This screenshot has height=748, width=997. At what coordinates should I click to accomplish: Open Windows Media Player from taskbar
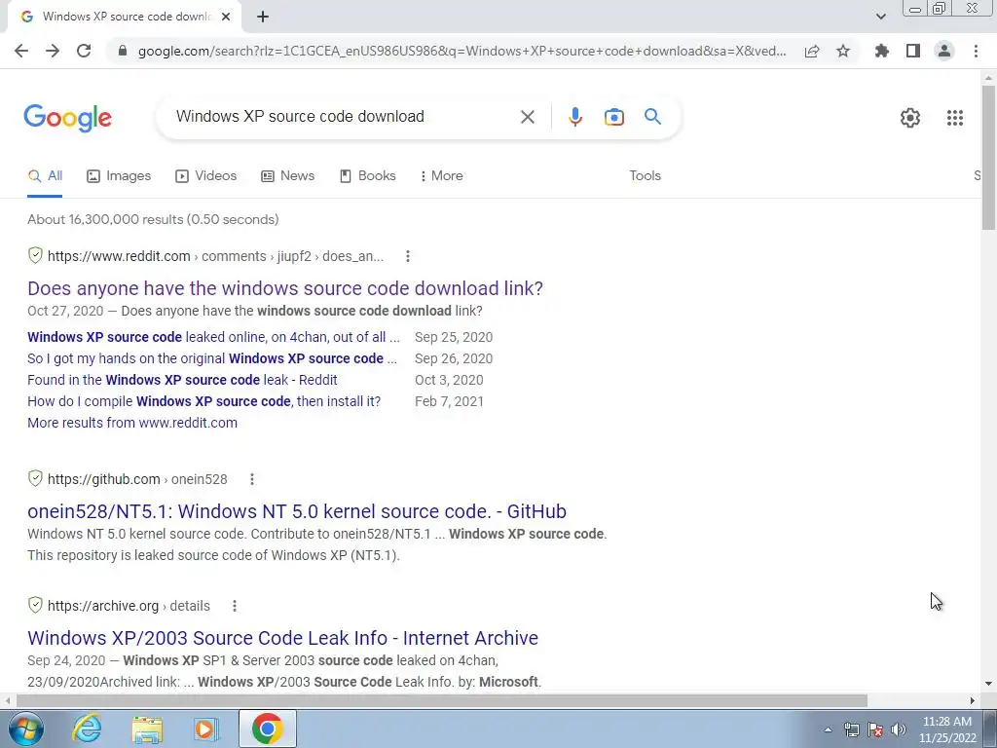click(205, 729)
